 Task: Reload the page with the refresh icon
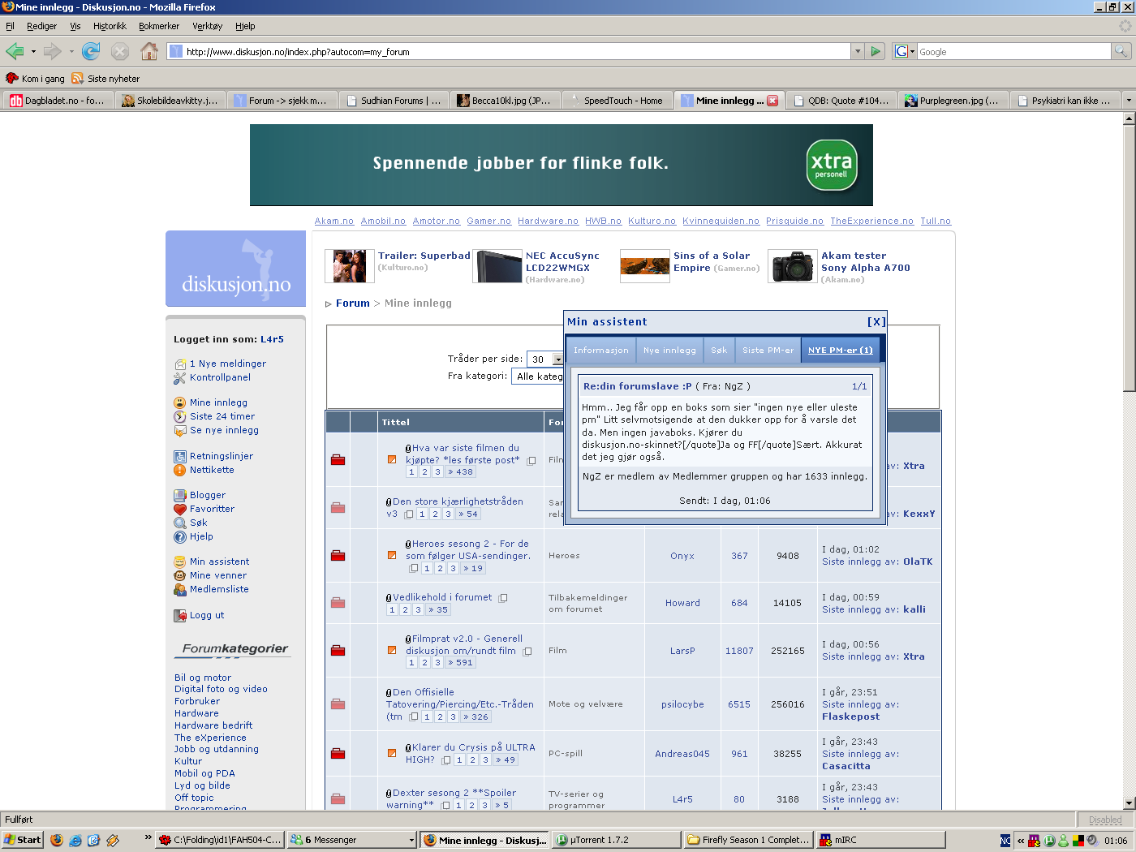[91, 52]
